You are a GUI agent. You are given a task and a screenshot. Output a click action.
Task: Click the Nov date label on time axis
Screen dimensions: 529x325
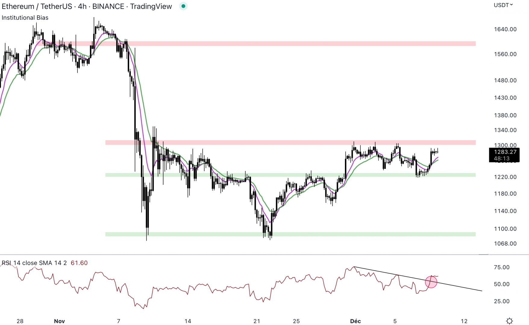click(59, 321)
